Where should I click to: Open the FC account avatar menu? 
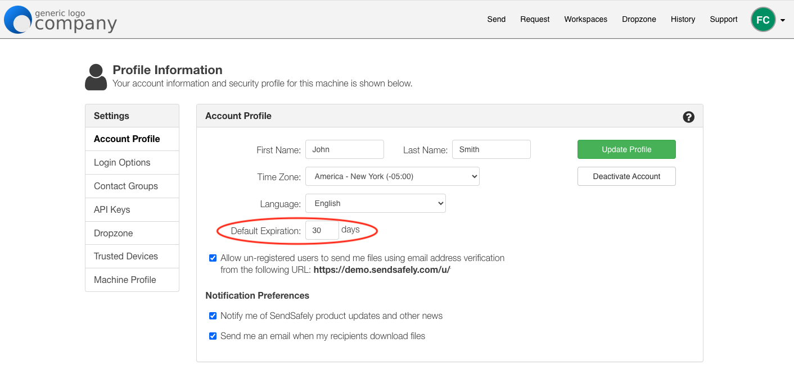coord(763,19)
